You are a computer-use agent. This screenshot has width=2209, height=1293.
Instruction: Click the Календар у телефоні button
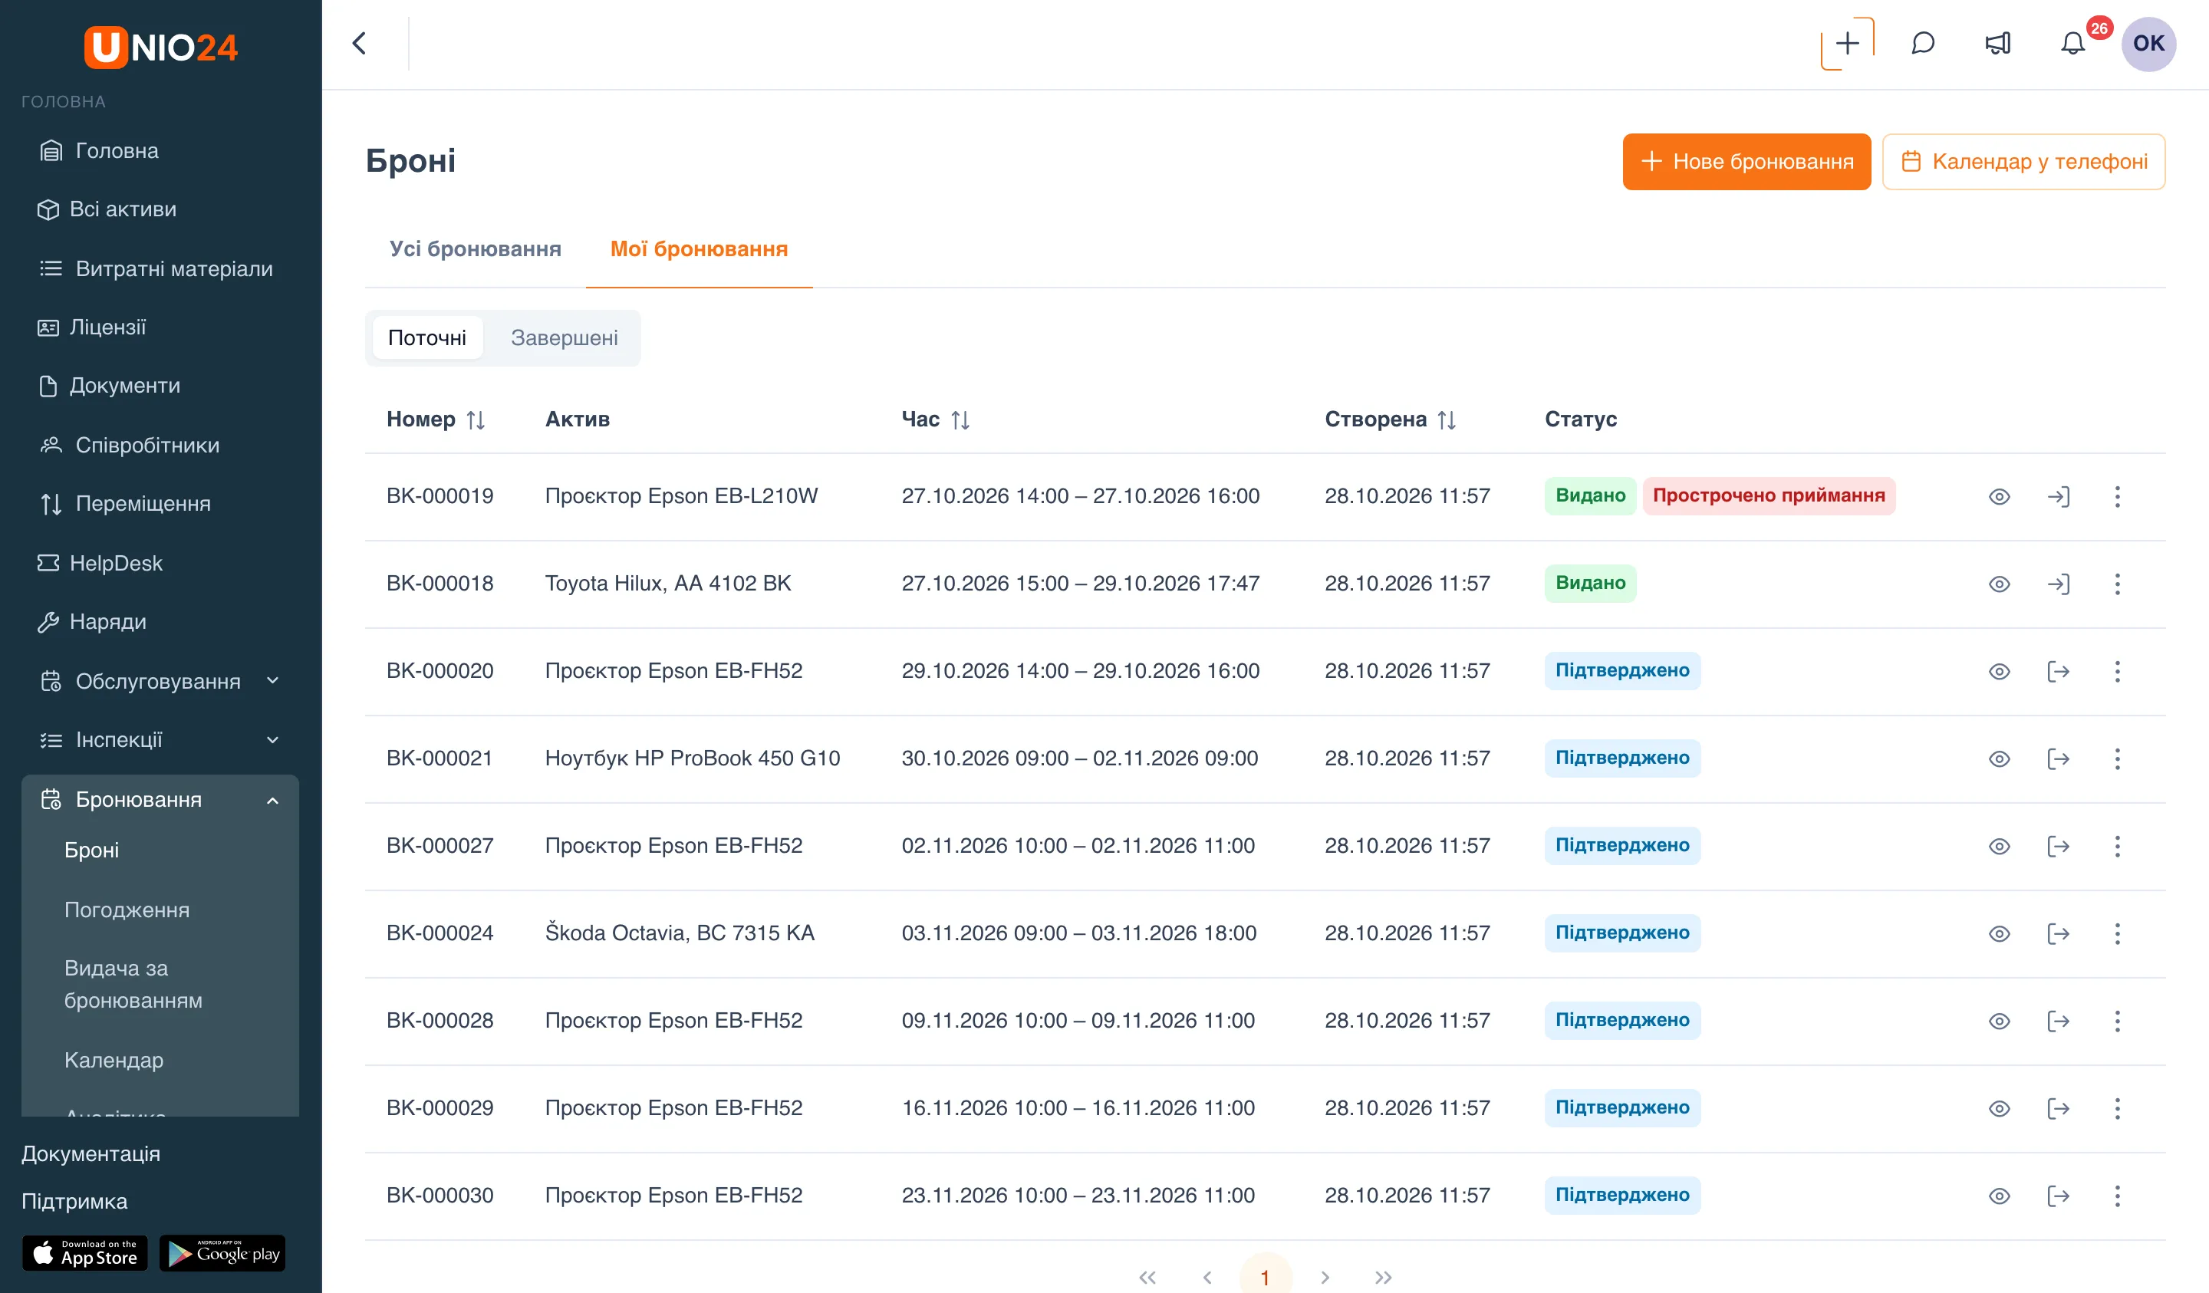2024,161
